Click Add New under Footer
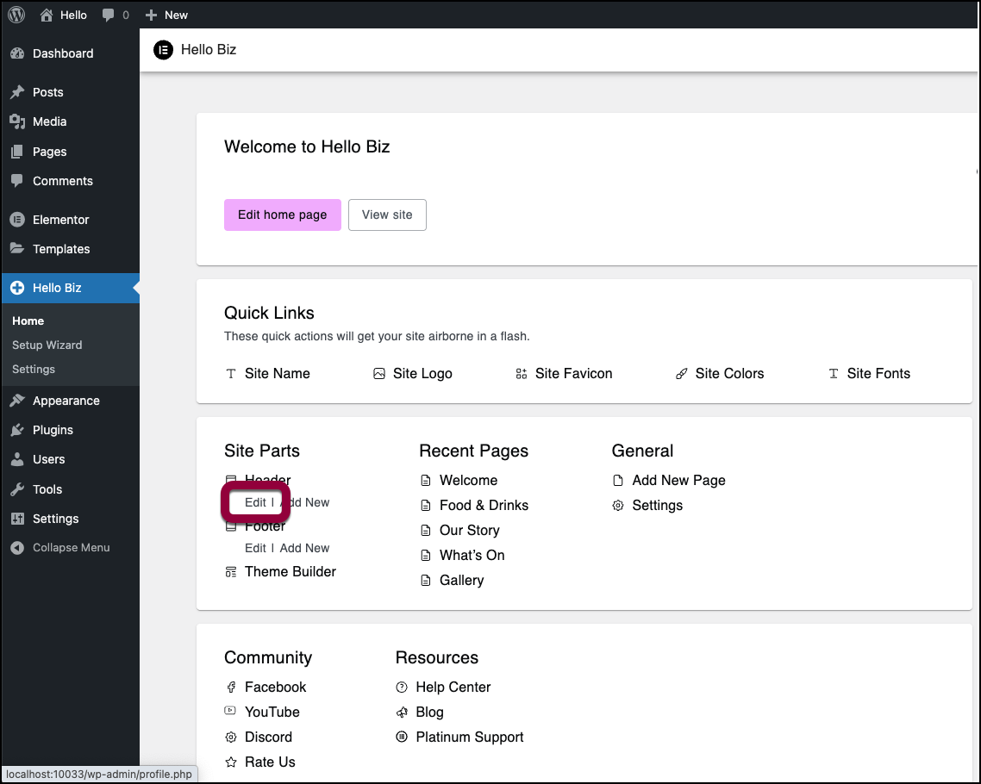This screenshot has width=981, height=784. [304, 548]
